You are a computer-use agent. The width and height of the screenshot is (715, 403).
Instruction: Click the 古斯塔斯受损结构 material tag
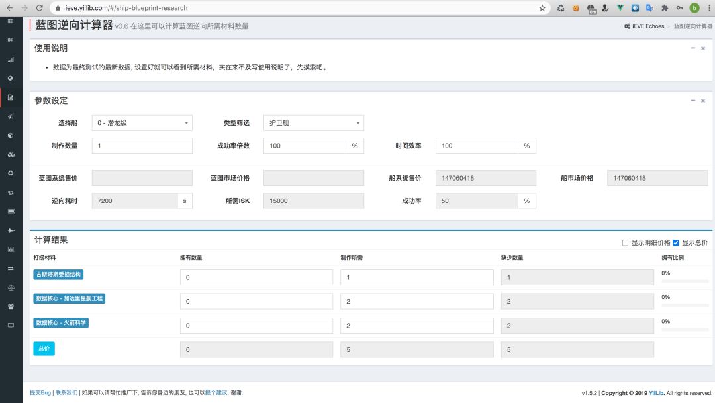click(58, 275)
